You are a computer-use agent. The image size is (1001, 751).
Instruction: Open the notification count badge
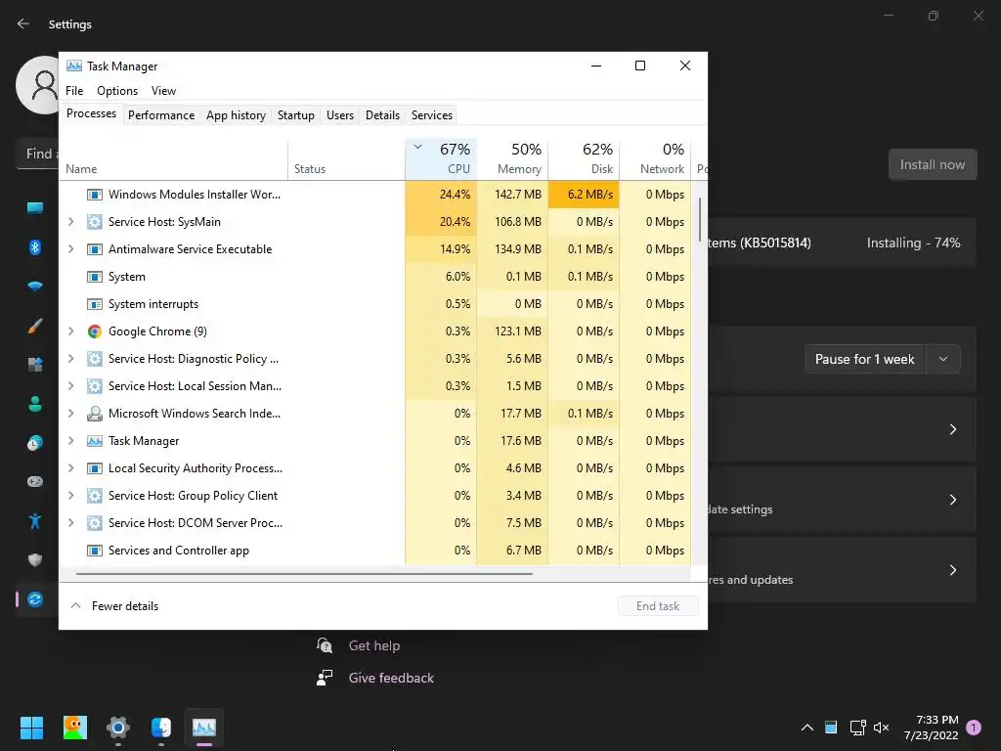pyautogui.click(x=974, y=728)
